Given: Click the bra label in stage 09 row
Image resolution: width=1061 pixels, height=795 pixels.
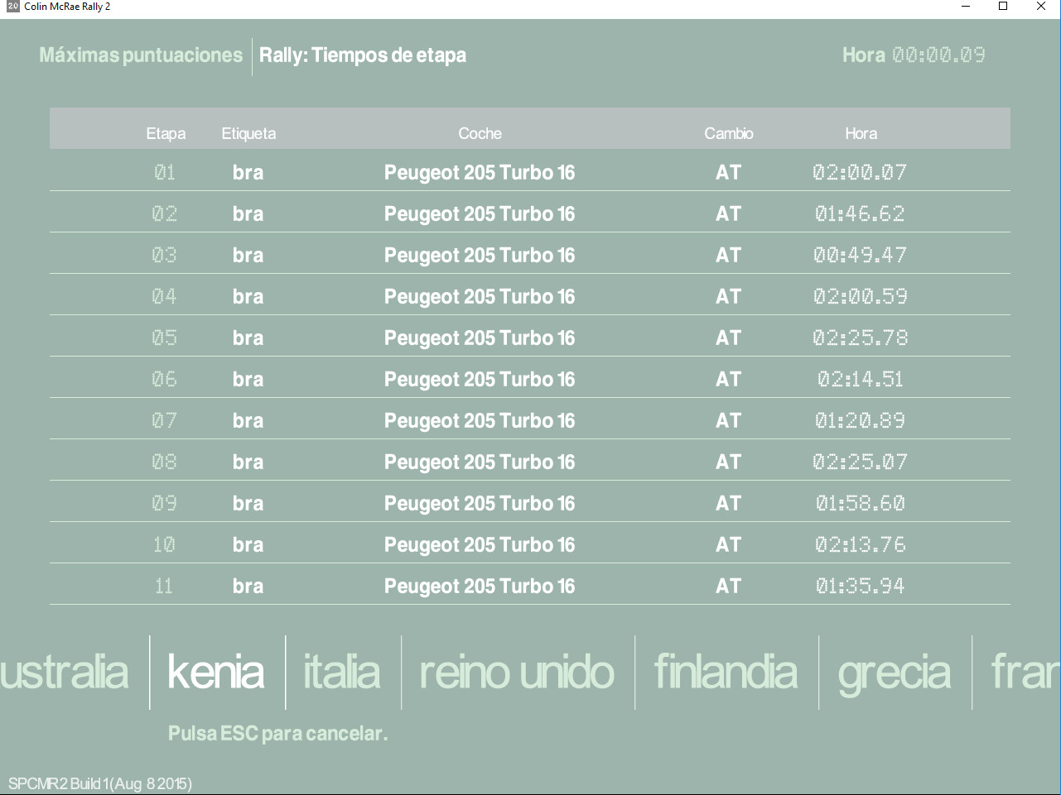Looking at the screenshot, I should click(x=248, y=503).
